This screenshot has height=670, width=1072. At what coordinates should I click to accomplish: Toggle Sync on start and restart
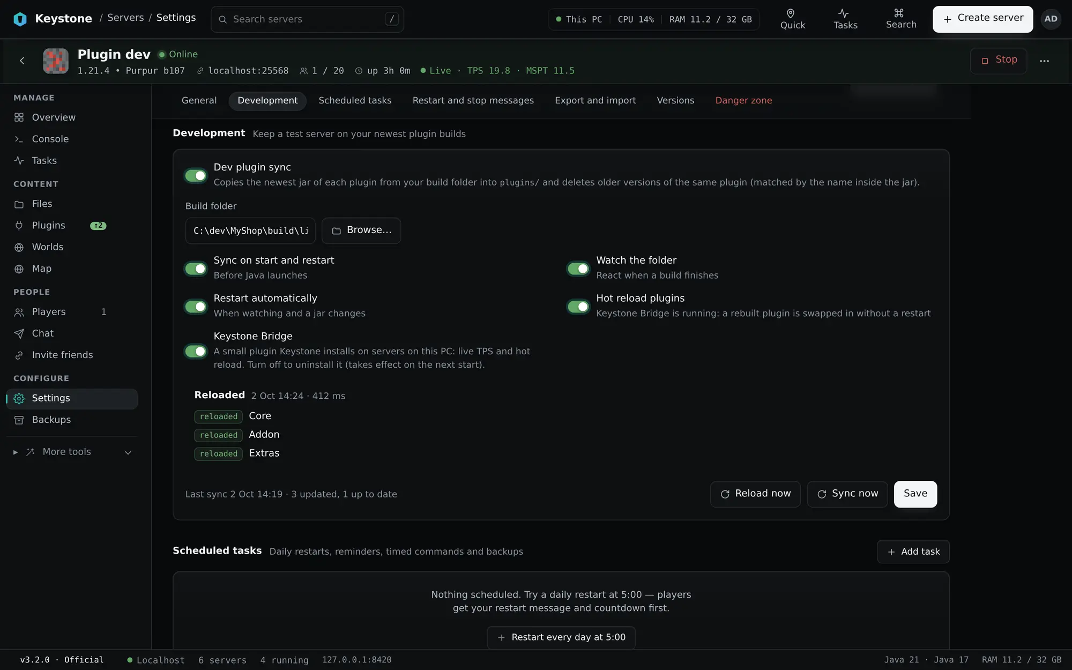(196, 269)
